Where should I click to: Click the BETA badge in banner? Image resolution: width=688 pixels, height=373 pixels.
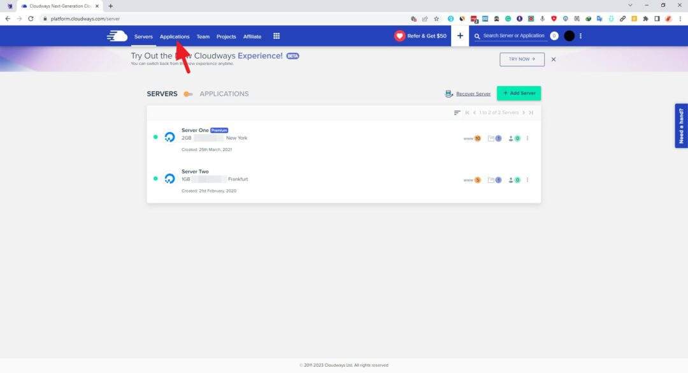click(x=292, y=56)
